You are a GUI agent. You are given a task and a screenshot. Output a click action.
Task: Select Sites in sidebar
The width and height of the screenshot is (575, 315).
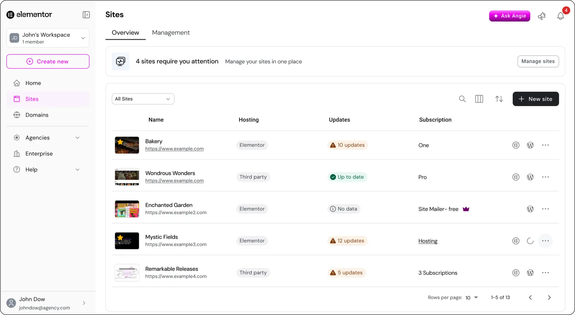pyautogui.click(x=48, y=99)
